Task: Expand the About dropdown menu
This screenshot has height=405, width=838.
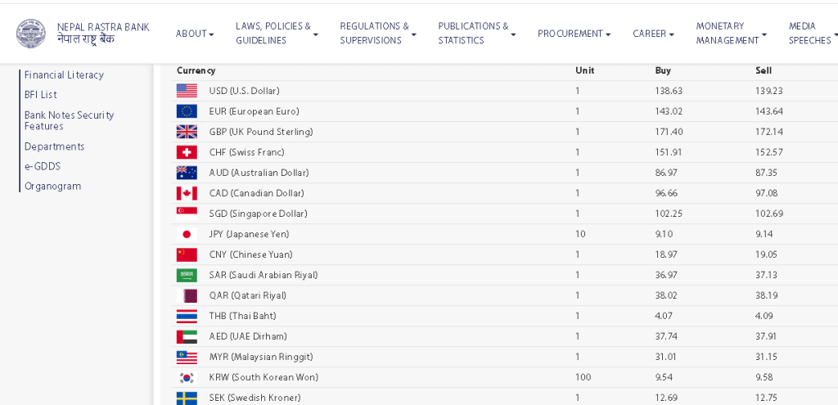Action: (195, 34)
